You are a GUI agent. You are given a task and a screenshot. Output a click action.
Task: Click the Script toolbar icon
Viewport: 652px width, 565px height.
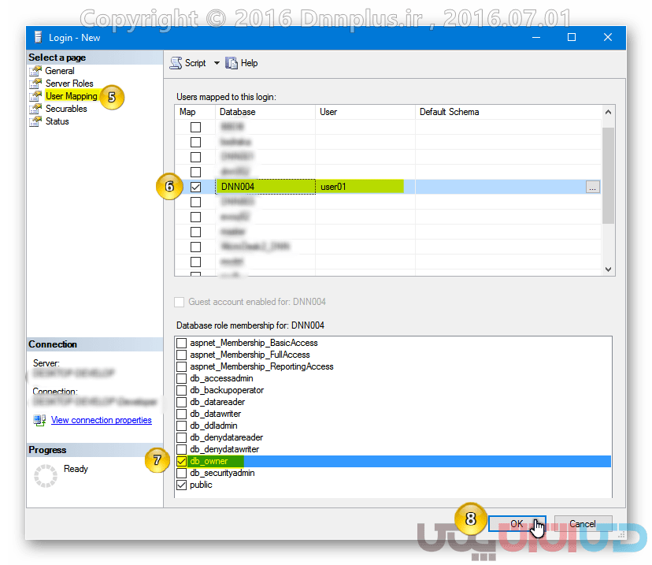tap(176, 63)
